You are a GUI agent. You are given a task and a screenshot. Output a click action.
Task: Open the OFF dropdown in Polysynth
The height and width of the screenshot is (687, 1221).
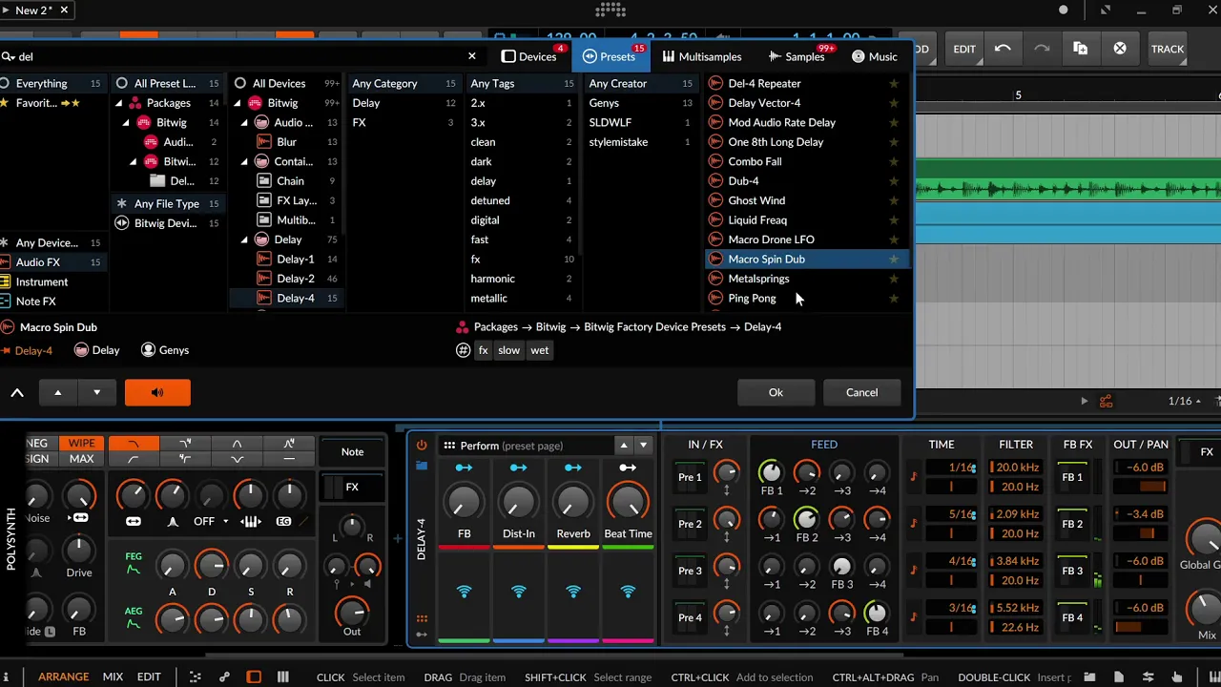pyautogui.click(x=210, y=522)
